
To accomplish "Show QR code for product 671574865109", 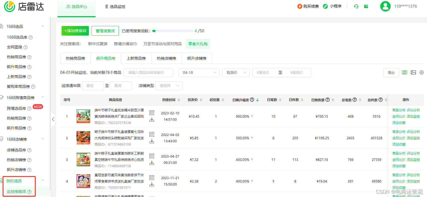I will click(152, 134).
